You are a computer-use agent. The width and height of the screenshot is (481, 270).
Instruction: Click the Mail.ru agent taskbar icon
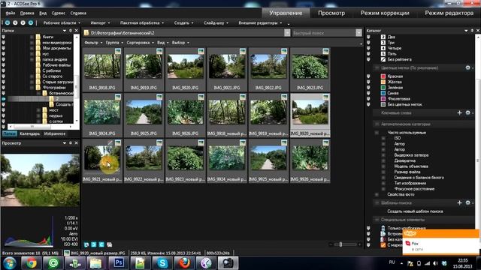click(53, 263)
